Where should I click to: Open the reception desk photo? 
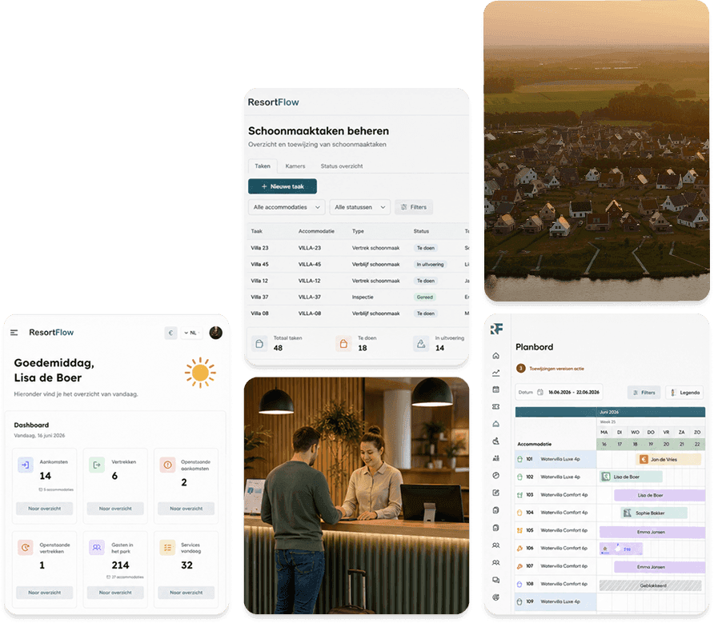[356, 496]
